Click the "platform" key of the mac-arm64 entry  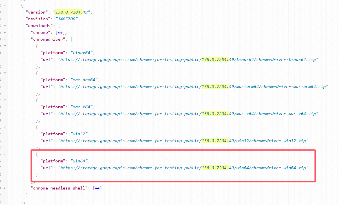(x=53, y=80)
